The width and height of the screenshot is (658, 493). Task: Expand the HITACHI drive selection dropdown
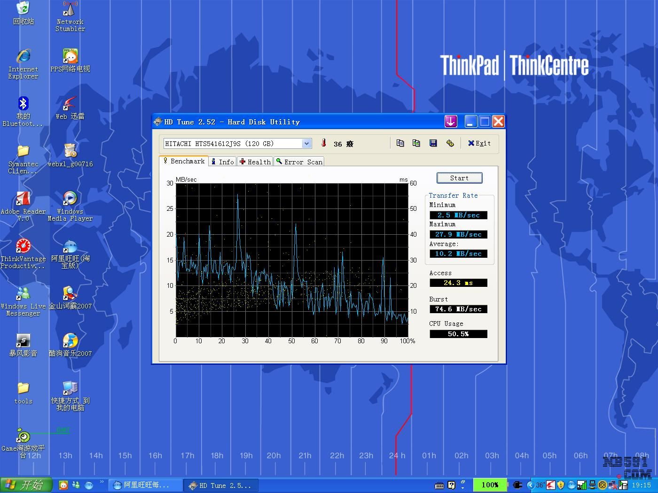[306, 144]
